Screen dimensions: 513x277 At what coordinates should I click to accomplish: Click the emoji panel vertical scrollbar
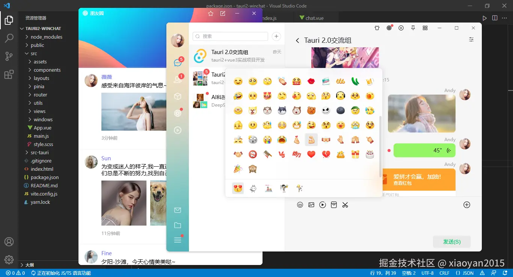tap(380, 146)
